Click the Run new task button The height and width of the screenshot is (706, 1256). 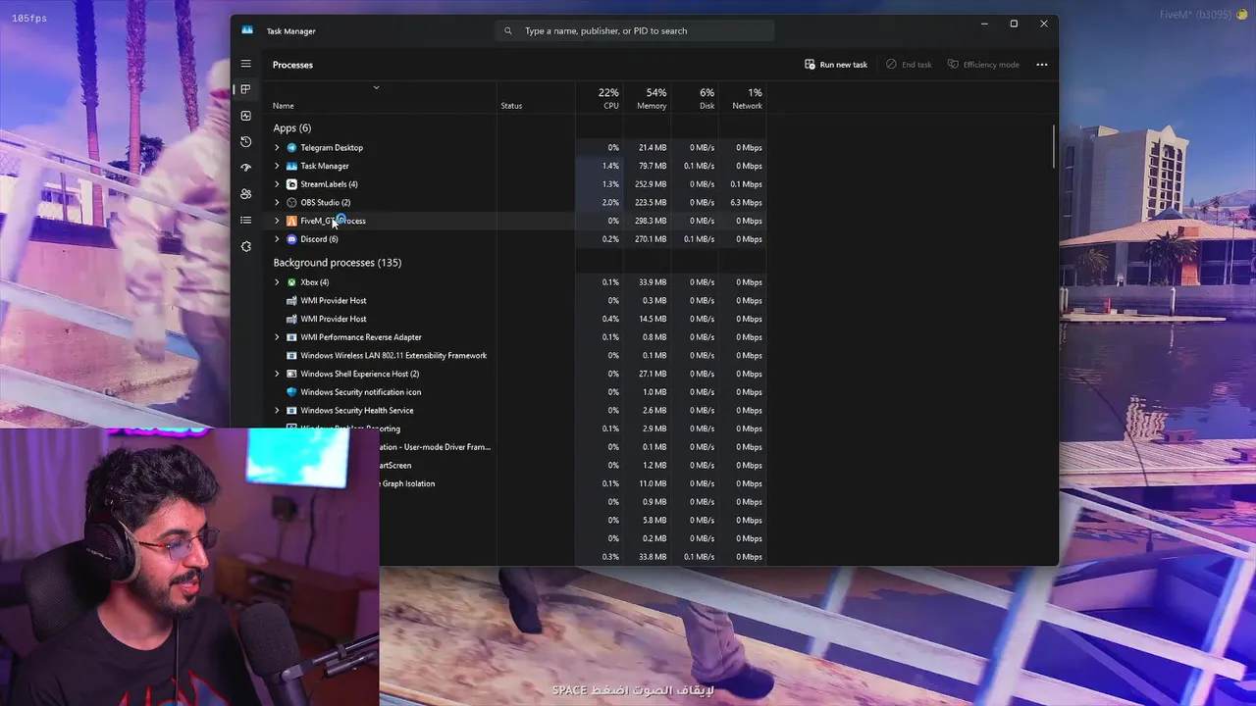(x=836, y=65)
